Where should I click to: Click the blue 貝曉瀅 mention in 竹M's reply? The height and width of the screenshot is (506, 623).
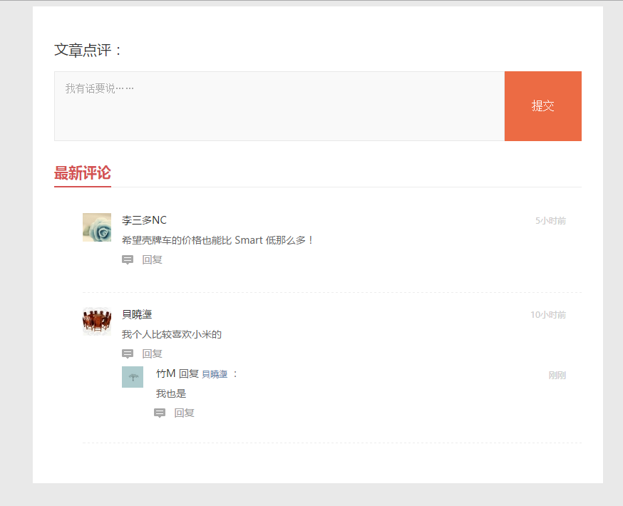[215, 374]
